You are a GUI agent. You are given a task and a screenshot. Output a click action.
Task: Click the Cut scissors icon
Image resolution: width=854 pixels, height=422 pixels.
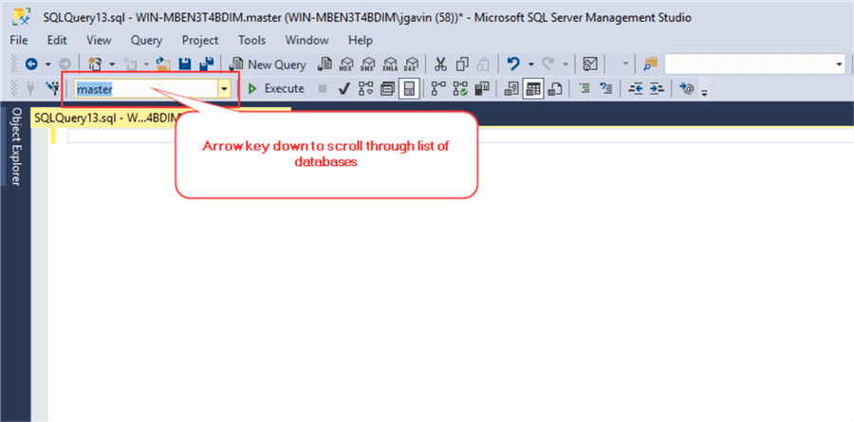tap(440, 64)
